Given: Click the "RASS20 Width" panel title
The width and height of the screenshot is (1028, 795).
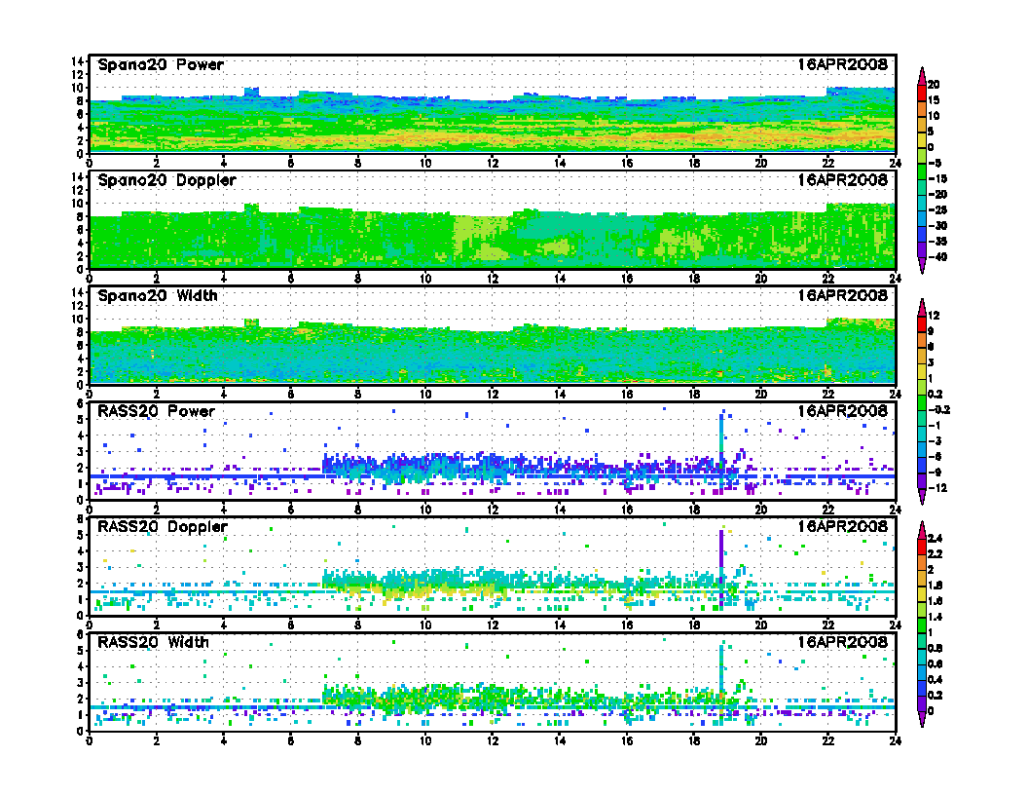Looking at the screenshot, I should 153,642.
